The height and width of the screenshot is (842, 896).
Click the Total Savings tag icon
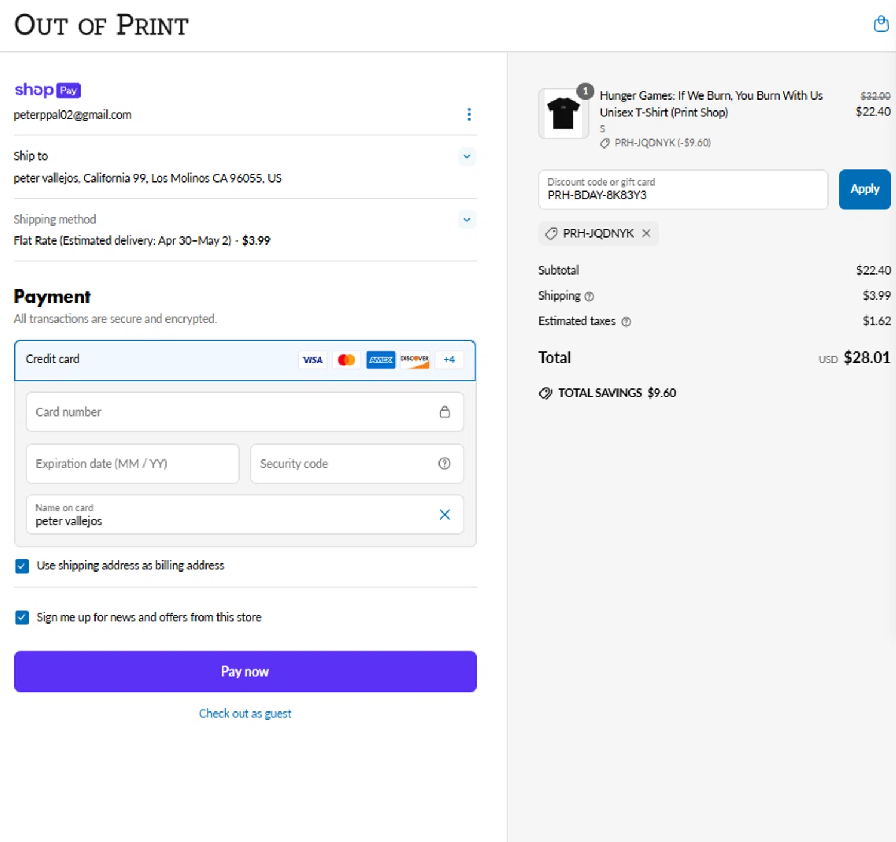tap(545, 393)
